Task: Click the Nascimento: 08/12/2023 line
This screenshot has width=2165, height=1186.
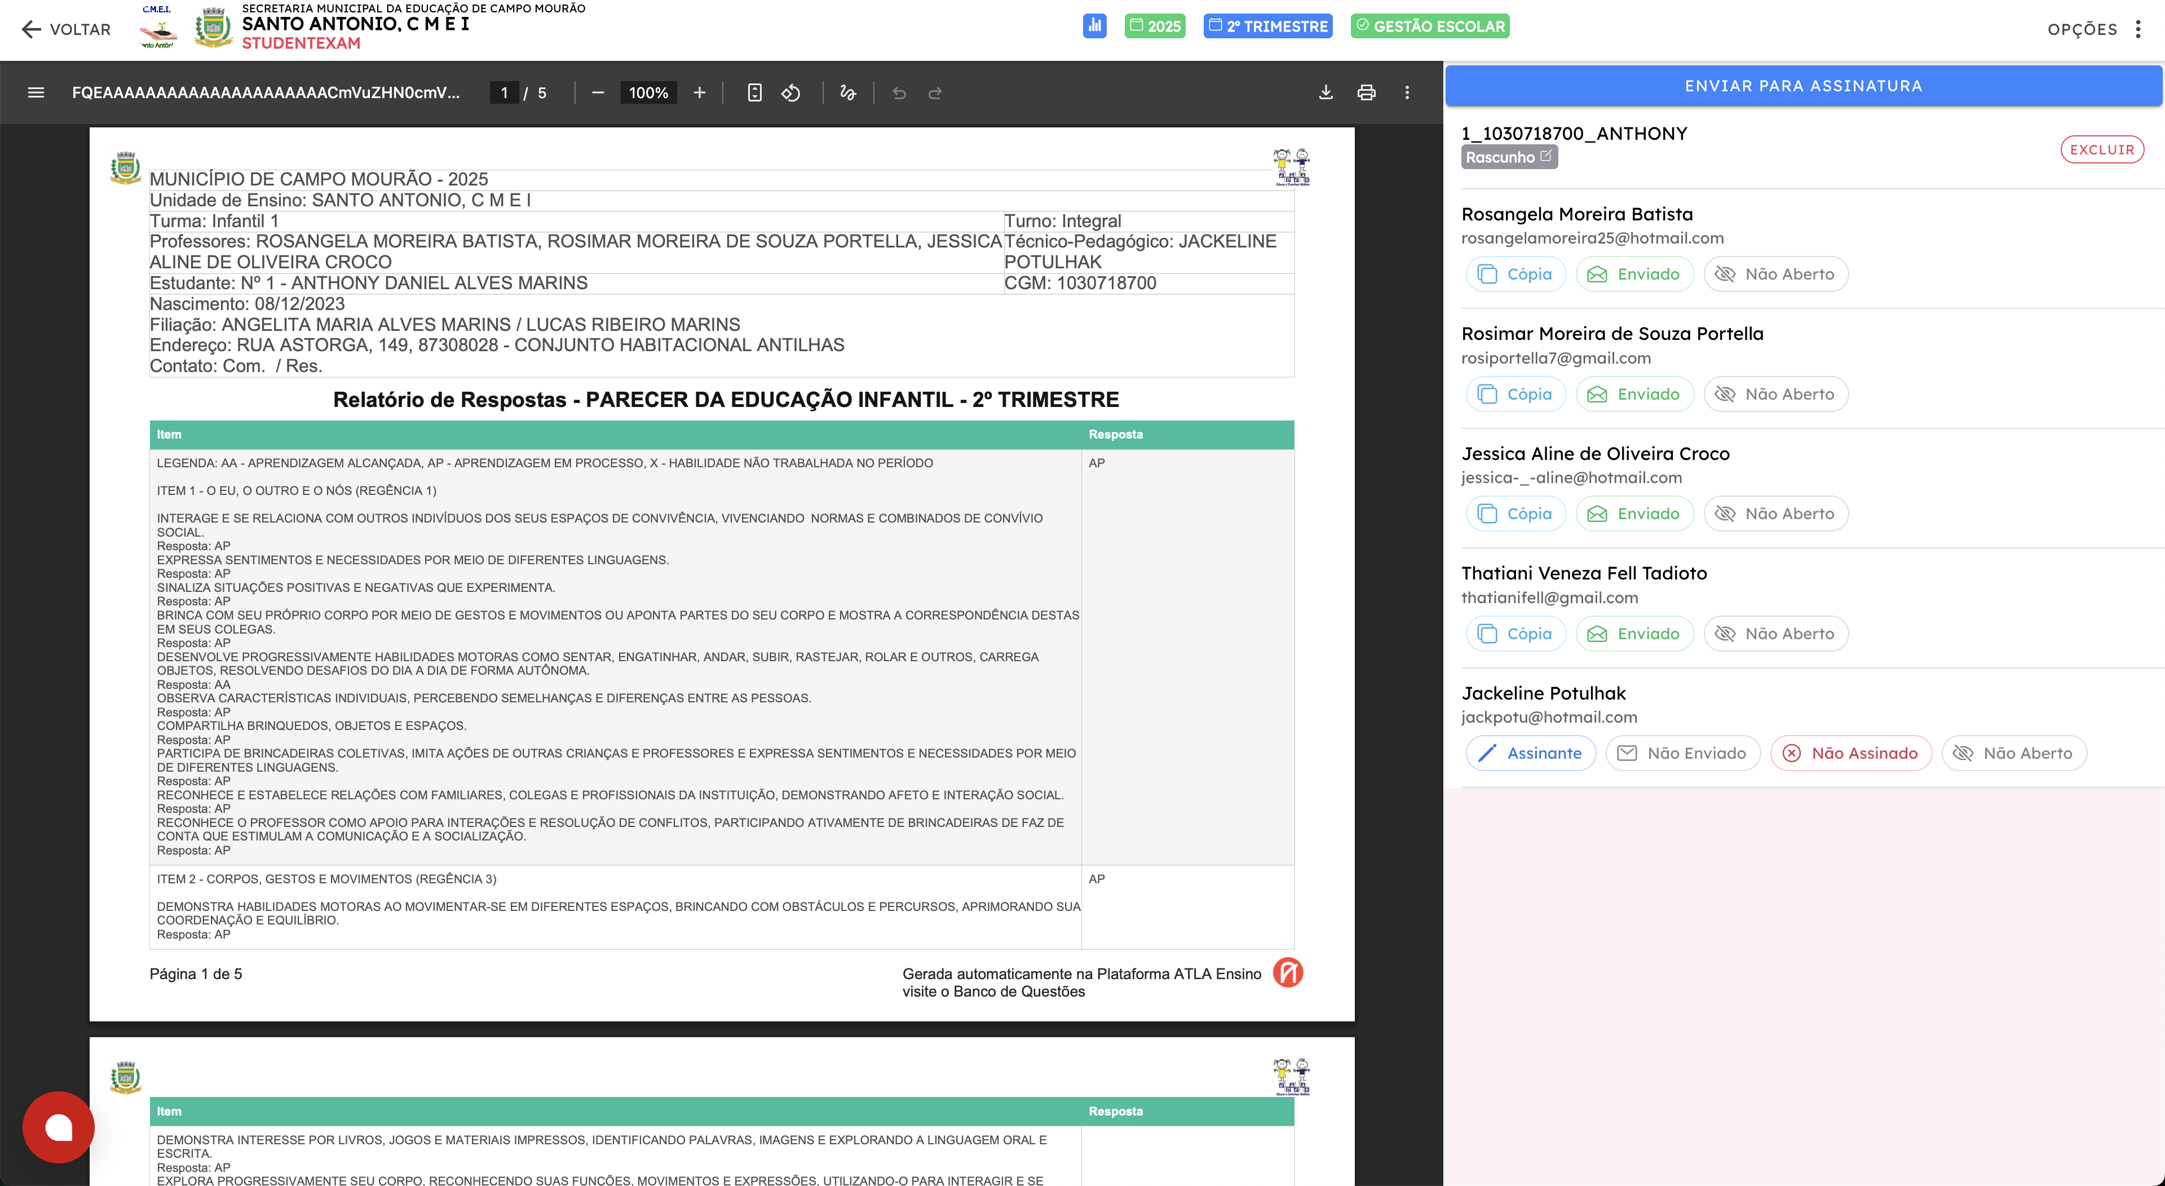Action: point(247,303)
